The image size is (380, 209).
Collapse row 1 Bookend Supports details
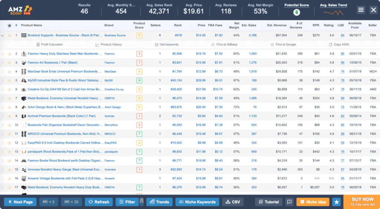point(3,36)
